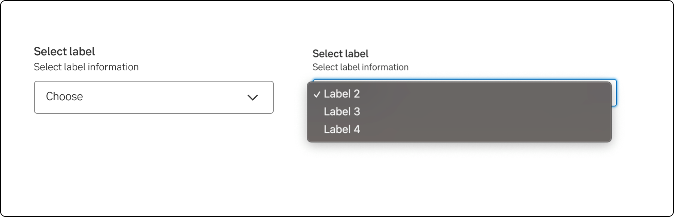Choose Label 3 from the open list
The height and width of the screenshot is (217, 674).
(x=341, y=111)
